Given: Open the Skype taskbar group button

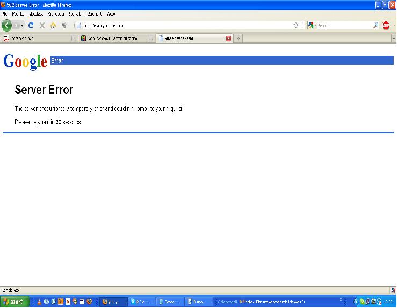Looking at the screenshot, I should [142, 302].
